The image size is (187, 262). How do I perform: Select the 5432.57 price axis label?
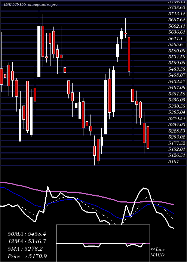coord(177,81)
